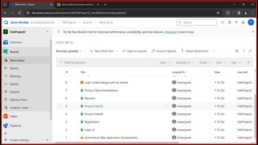
Task: Open browser side panel icon
Action: 238,13
